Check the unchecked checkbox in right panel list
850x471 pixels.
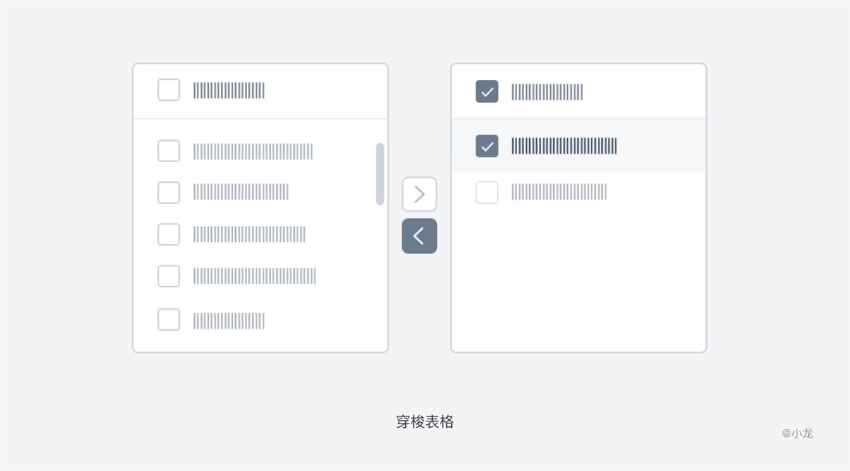(x=487, y=193)
